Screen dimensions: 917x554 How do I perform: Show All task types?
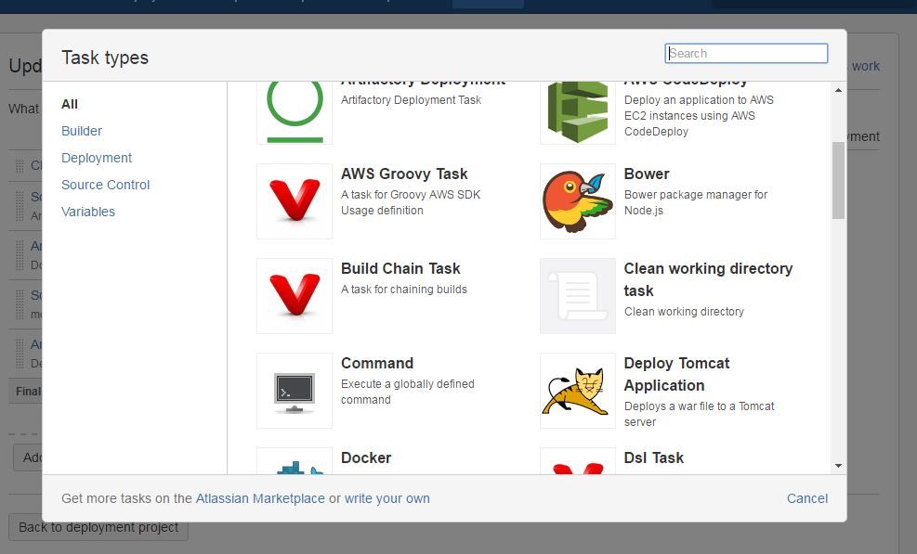tap(70, 104)
